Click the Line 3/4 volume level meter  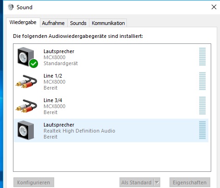202,106
